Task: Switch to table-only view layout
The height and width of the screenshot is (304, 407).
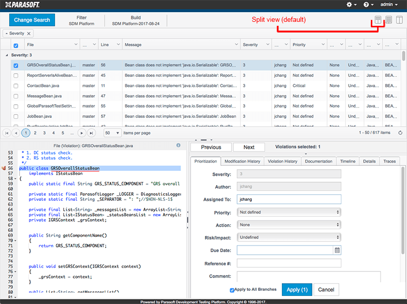Action: coord(389,20)
